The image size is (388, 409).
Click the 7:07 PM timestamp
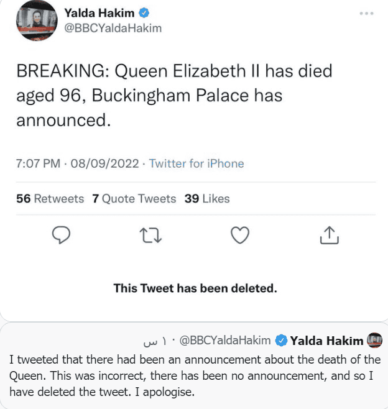coord(38,163)
